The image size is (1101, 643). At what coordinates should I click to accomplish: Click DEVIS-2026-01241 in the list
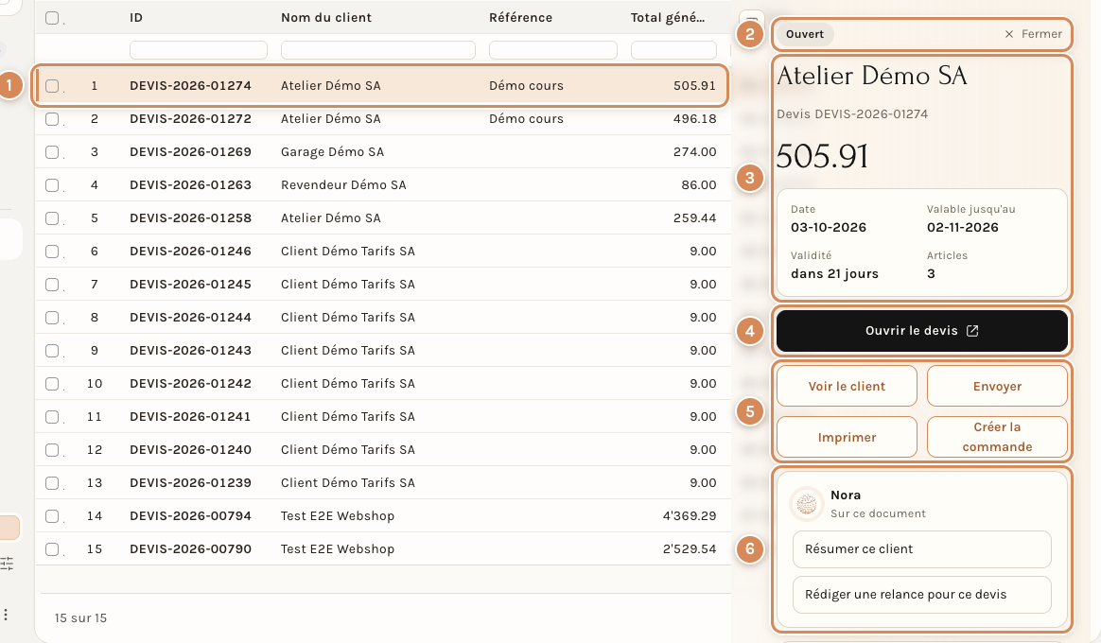pyautogui.click(x=190, y=416)
